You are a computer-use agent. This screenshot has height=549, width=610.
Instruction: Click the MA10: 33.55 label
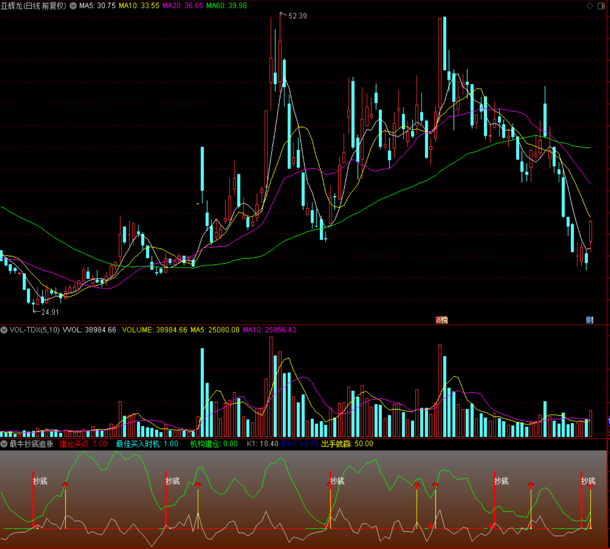point(139,6)
